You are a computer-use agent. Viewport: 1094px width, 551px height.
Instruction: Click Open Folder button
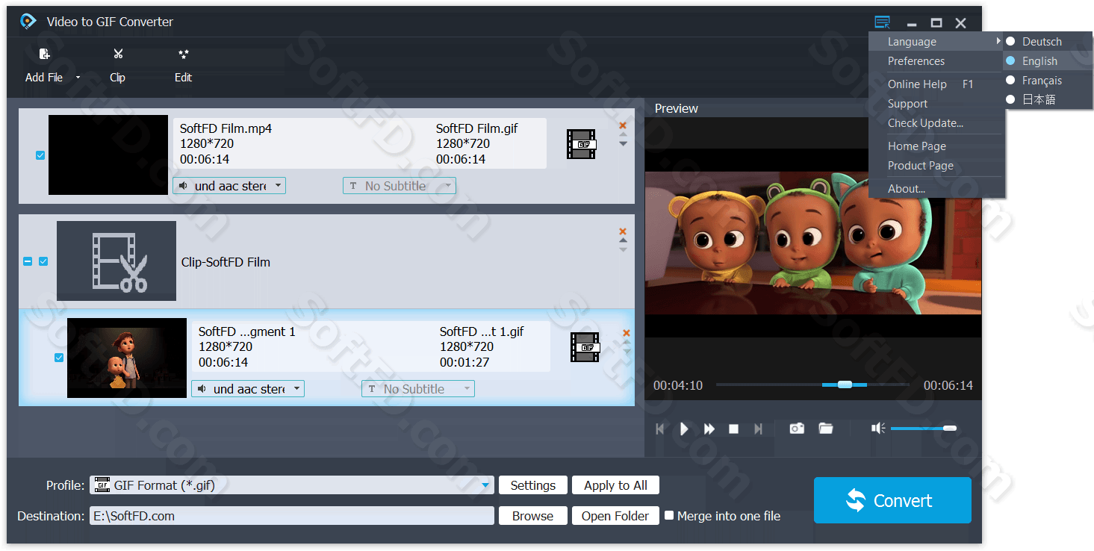pyautogui.click(x=615, y=516)
